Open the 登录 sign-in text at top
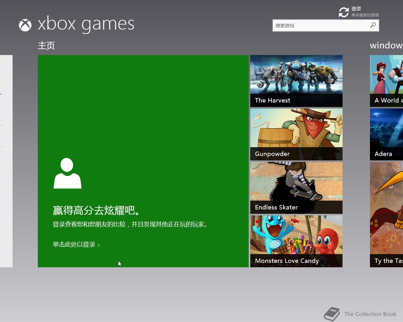This screenshot has width=403, height=322. pos(356,9)
